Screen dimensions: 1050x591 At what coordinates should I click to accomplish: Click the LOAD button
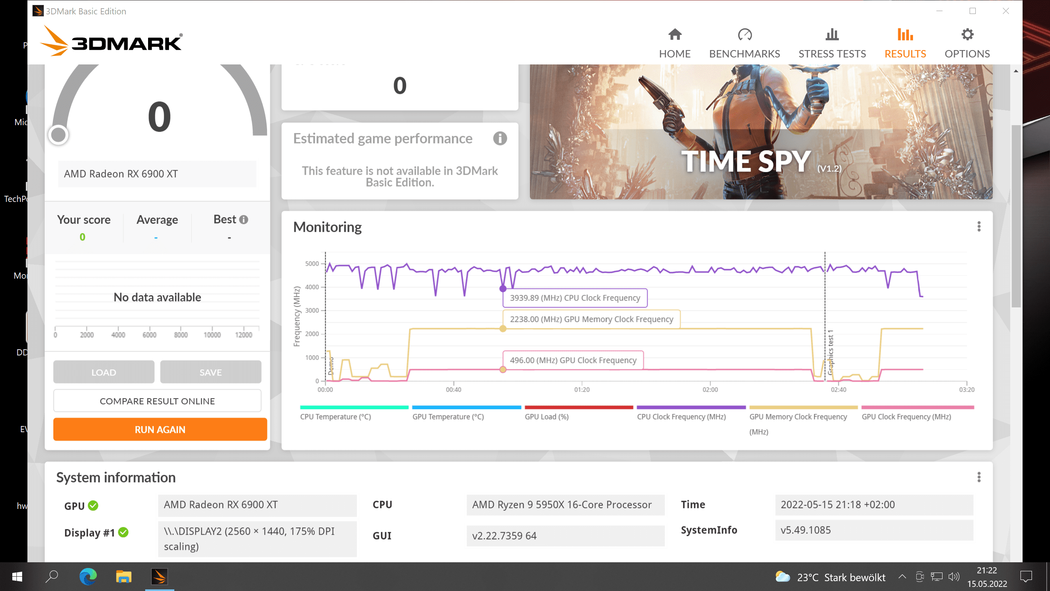pos(104,372)
